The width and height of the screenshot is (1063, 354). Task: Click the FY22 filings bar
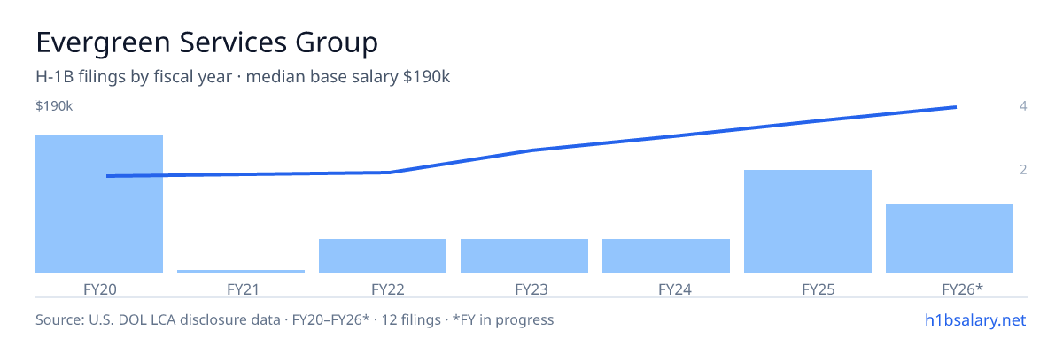(x=383, y=256)
